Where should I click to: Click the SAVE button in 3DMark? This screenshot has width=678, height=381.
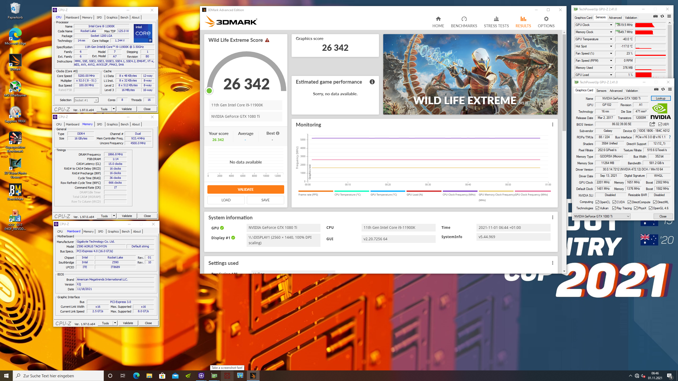(265, 200)
